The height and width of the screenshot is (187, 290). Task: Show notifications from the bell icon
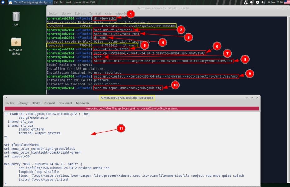[252, 2]
